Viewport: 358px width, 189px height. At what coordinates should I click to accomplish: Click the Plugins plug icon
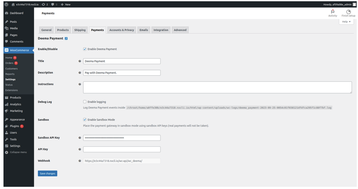click(7, 126)
